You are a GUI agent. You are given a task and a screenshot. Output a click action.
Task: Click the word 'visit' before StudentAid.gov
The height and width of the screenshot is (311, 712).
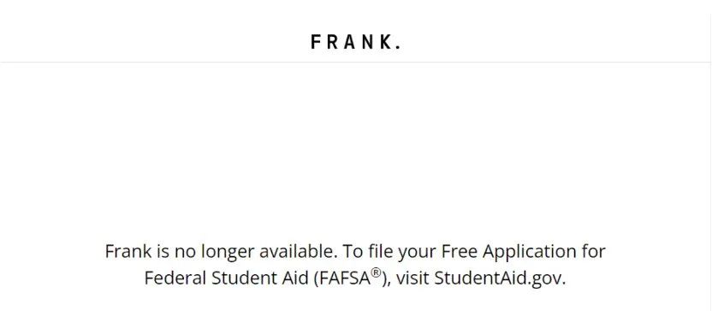coord(412,278)
